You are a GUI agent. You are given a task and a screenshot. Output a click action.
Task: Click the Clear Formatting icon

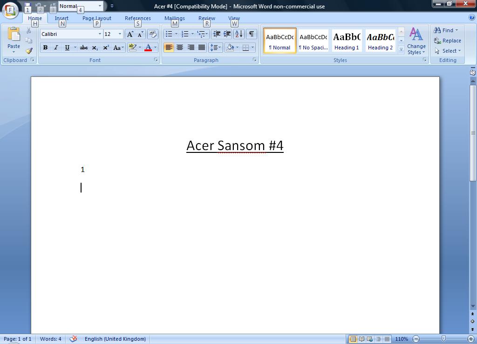pos(152,34)
